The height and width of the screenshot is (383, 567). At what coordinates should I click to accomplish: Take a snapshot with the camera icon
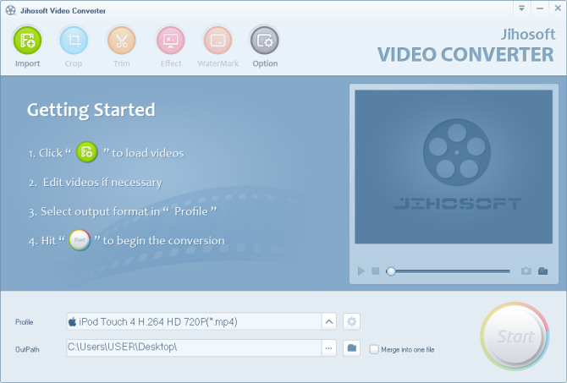point(526,271)
